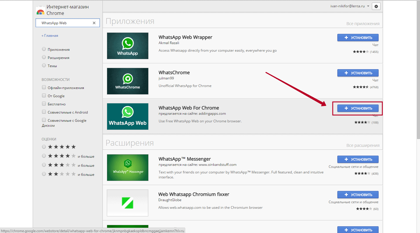Install WhatsApp™ Messenger extension
The height and width of the screenshot is (233, 420).
358,159
